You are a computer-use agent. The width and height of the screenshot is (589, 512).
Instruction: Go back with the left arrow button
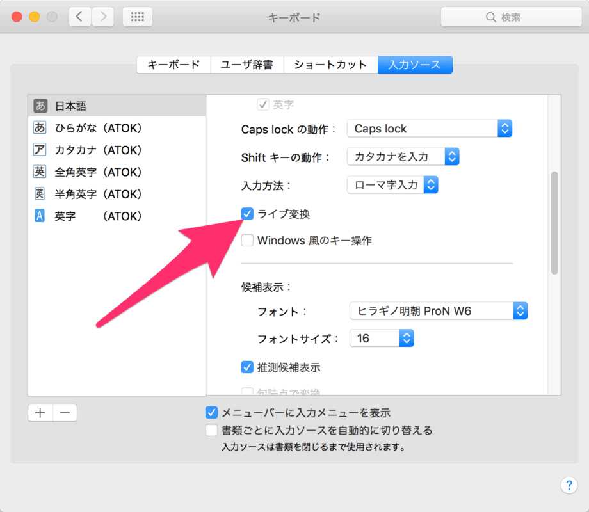[x=79, y=17]
